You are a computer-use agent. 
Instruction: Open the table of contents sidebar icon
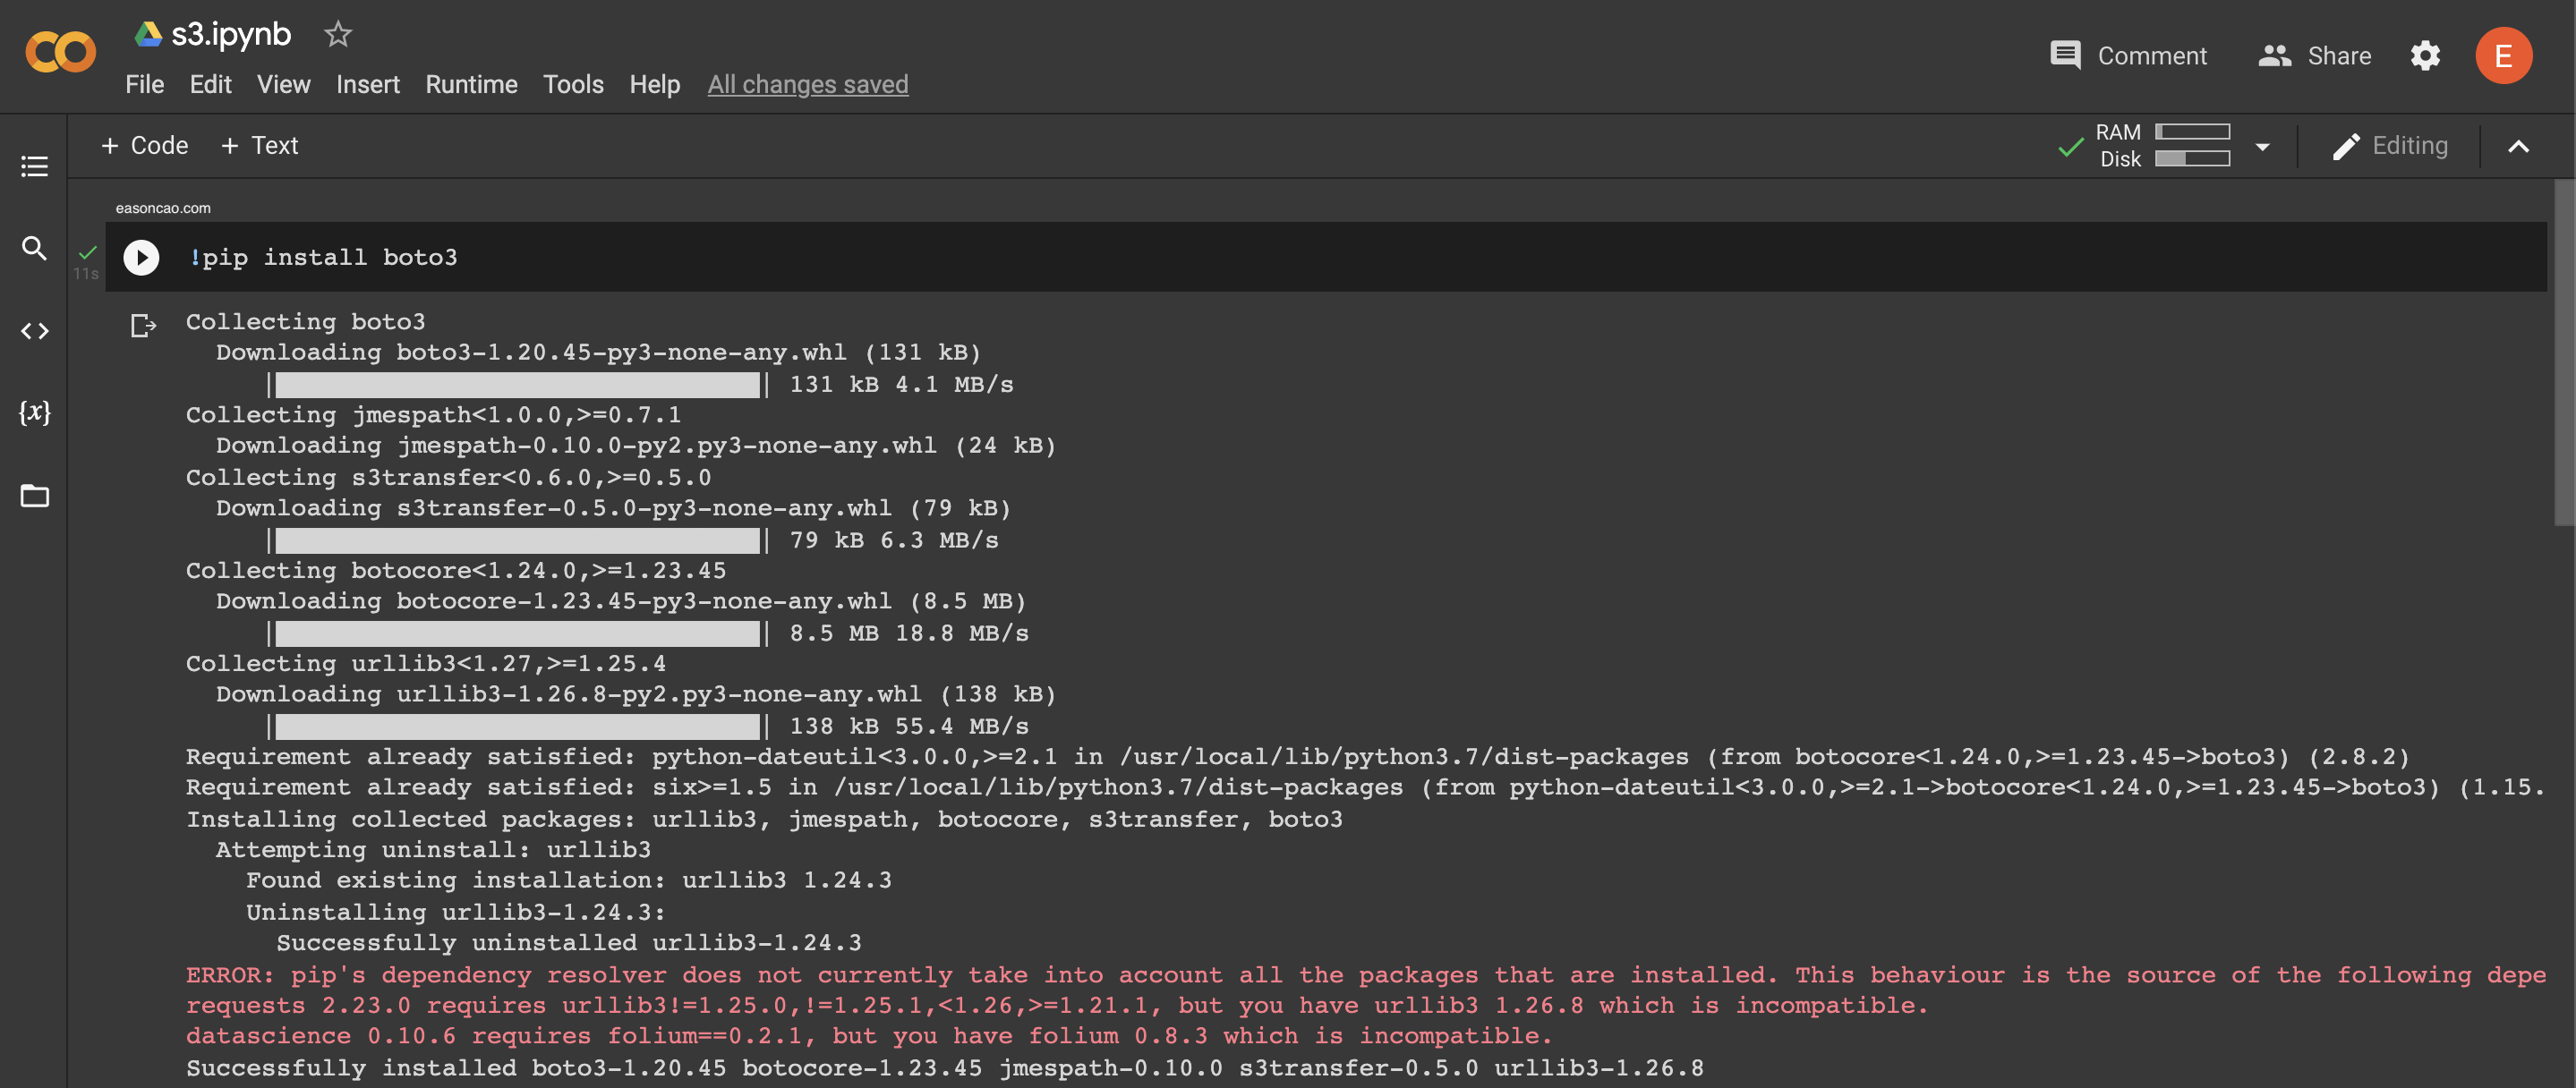point(35,166)
